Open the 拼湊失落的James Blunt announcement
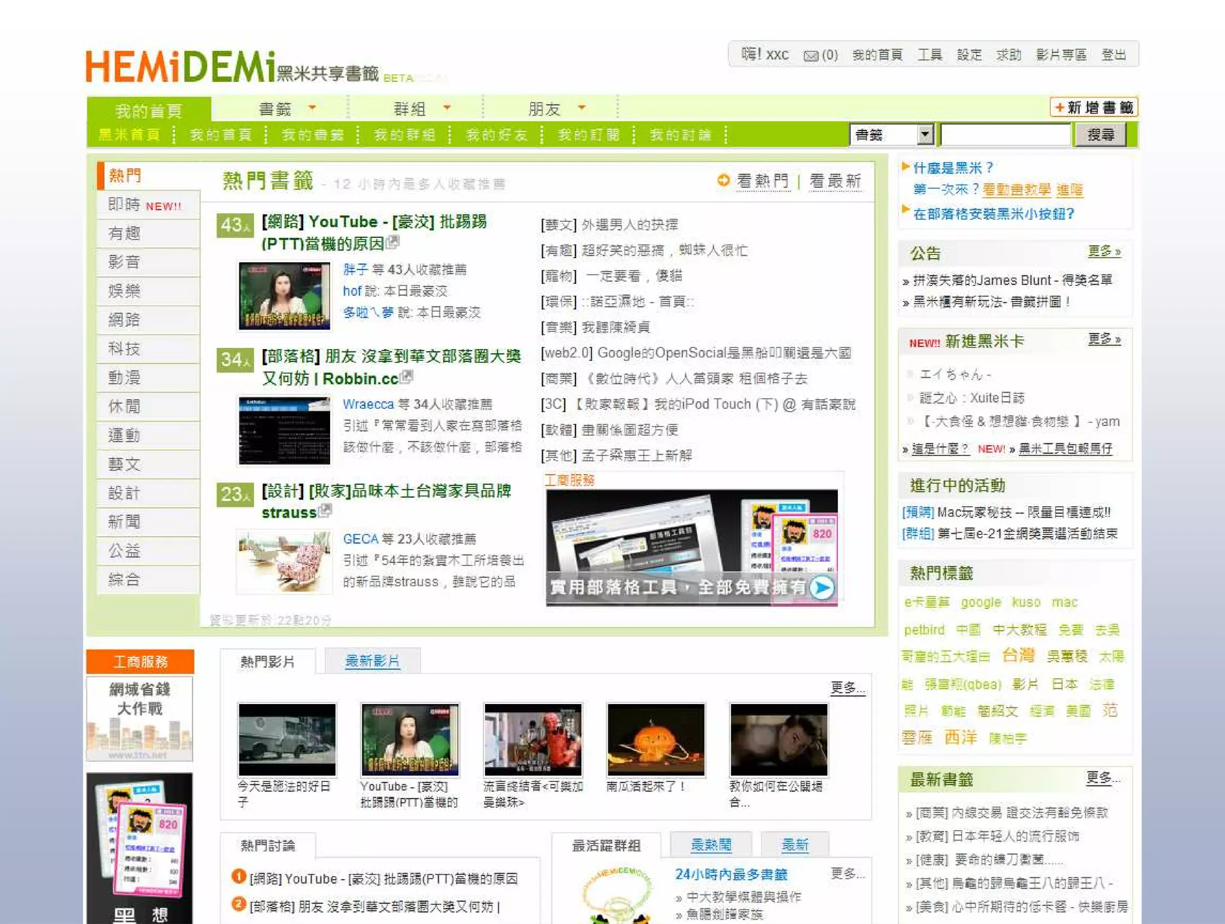 (x=1012, y=280)
